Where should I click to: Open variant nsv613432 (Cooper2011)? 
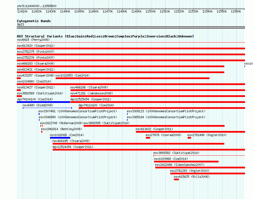pyautogui.click(x=154, y=129)
